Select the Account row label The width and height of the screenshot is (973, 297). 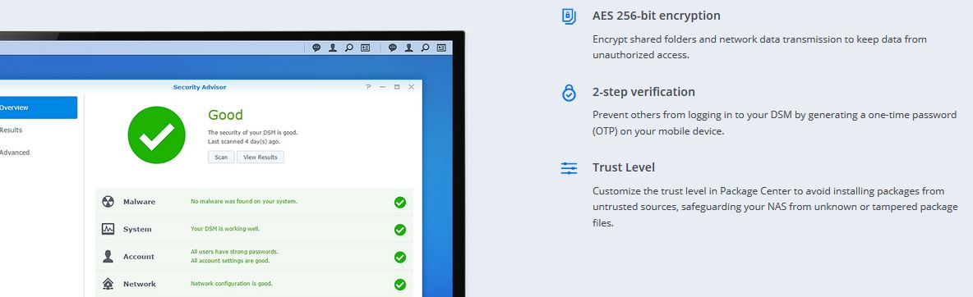138,257
